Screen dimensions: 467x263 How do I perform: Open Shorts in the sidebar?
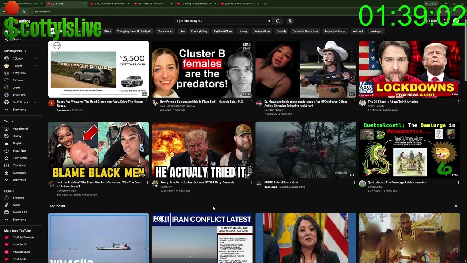(x=17, y=39)
